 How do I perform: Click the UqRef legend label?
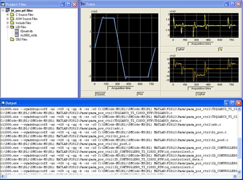pos(201,94)
